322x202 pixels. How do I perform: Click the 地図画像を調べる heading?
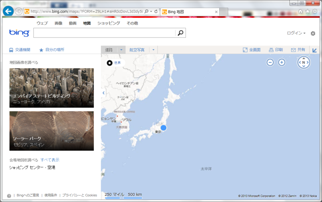click(24, 62)
